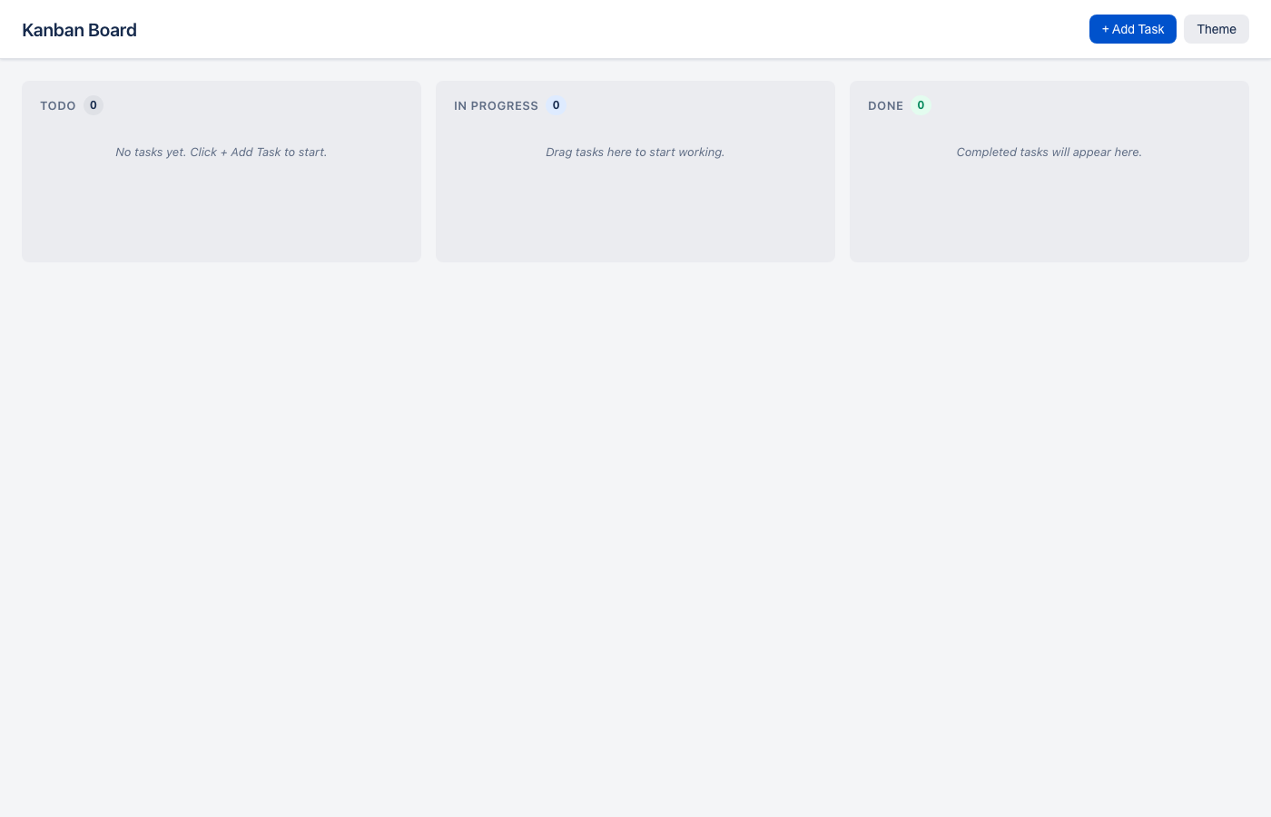Click empty area of IN PROGRESS column

[635, 213]
